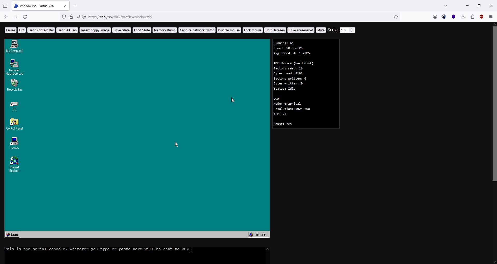Image resolution: width=497 pixels, height=264 pixels.
Task: Open the uBlock Origin extension icon
Action: pos(481,17)
